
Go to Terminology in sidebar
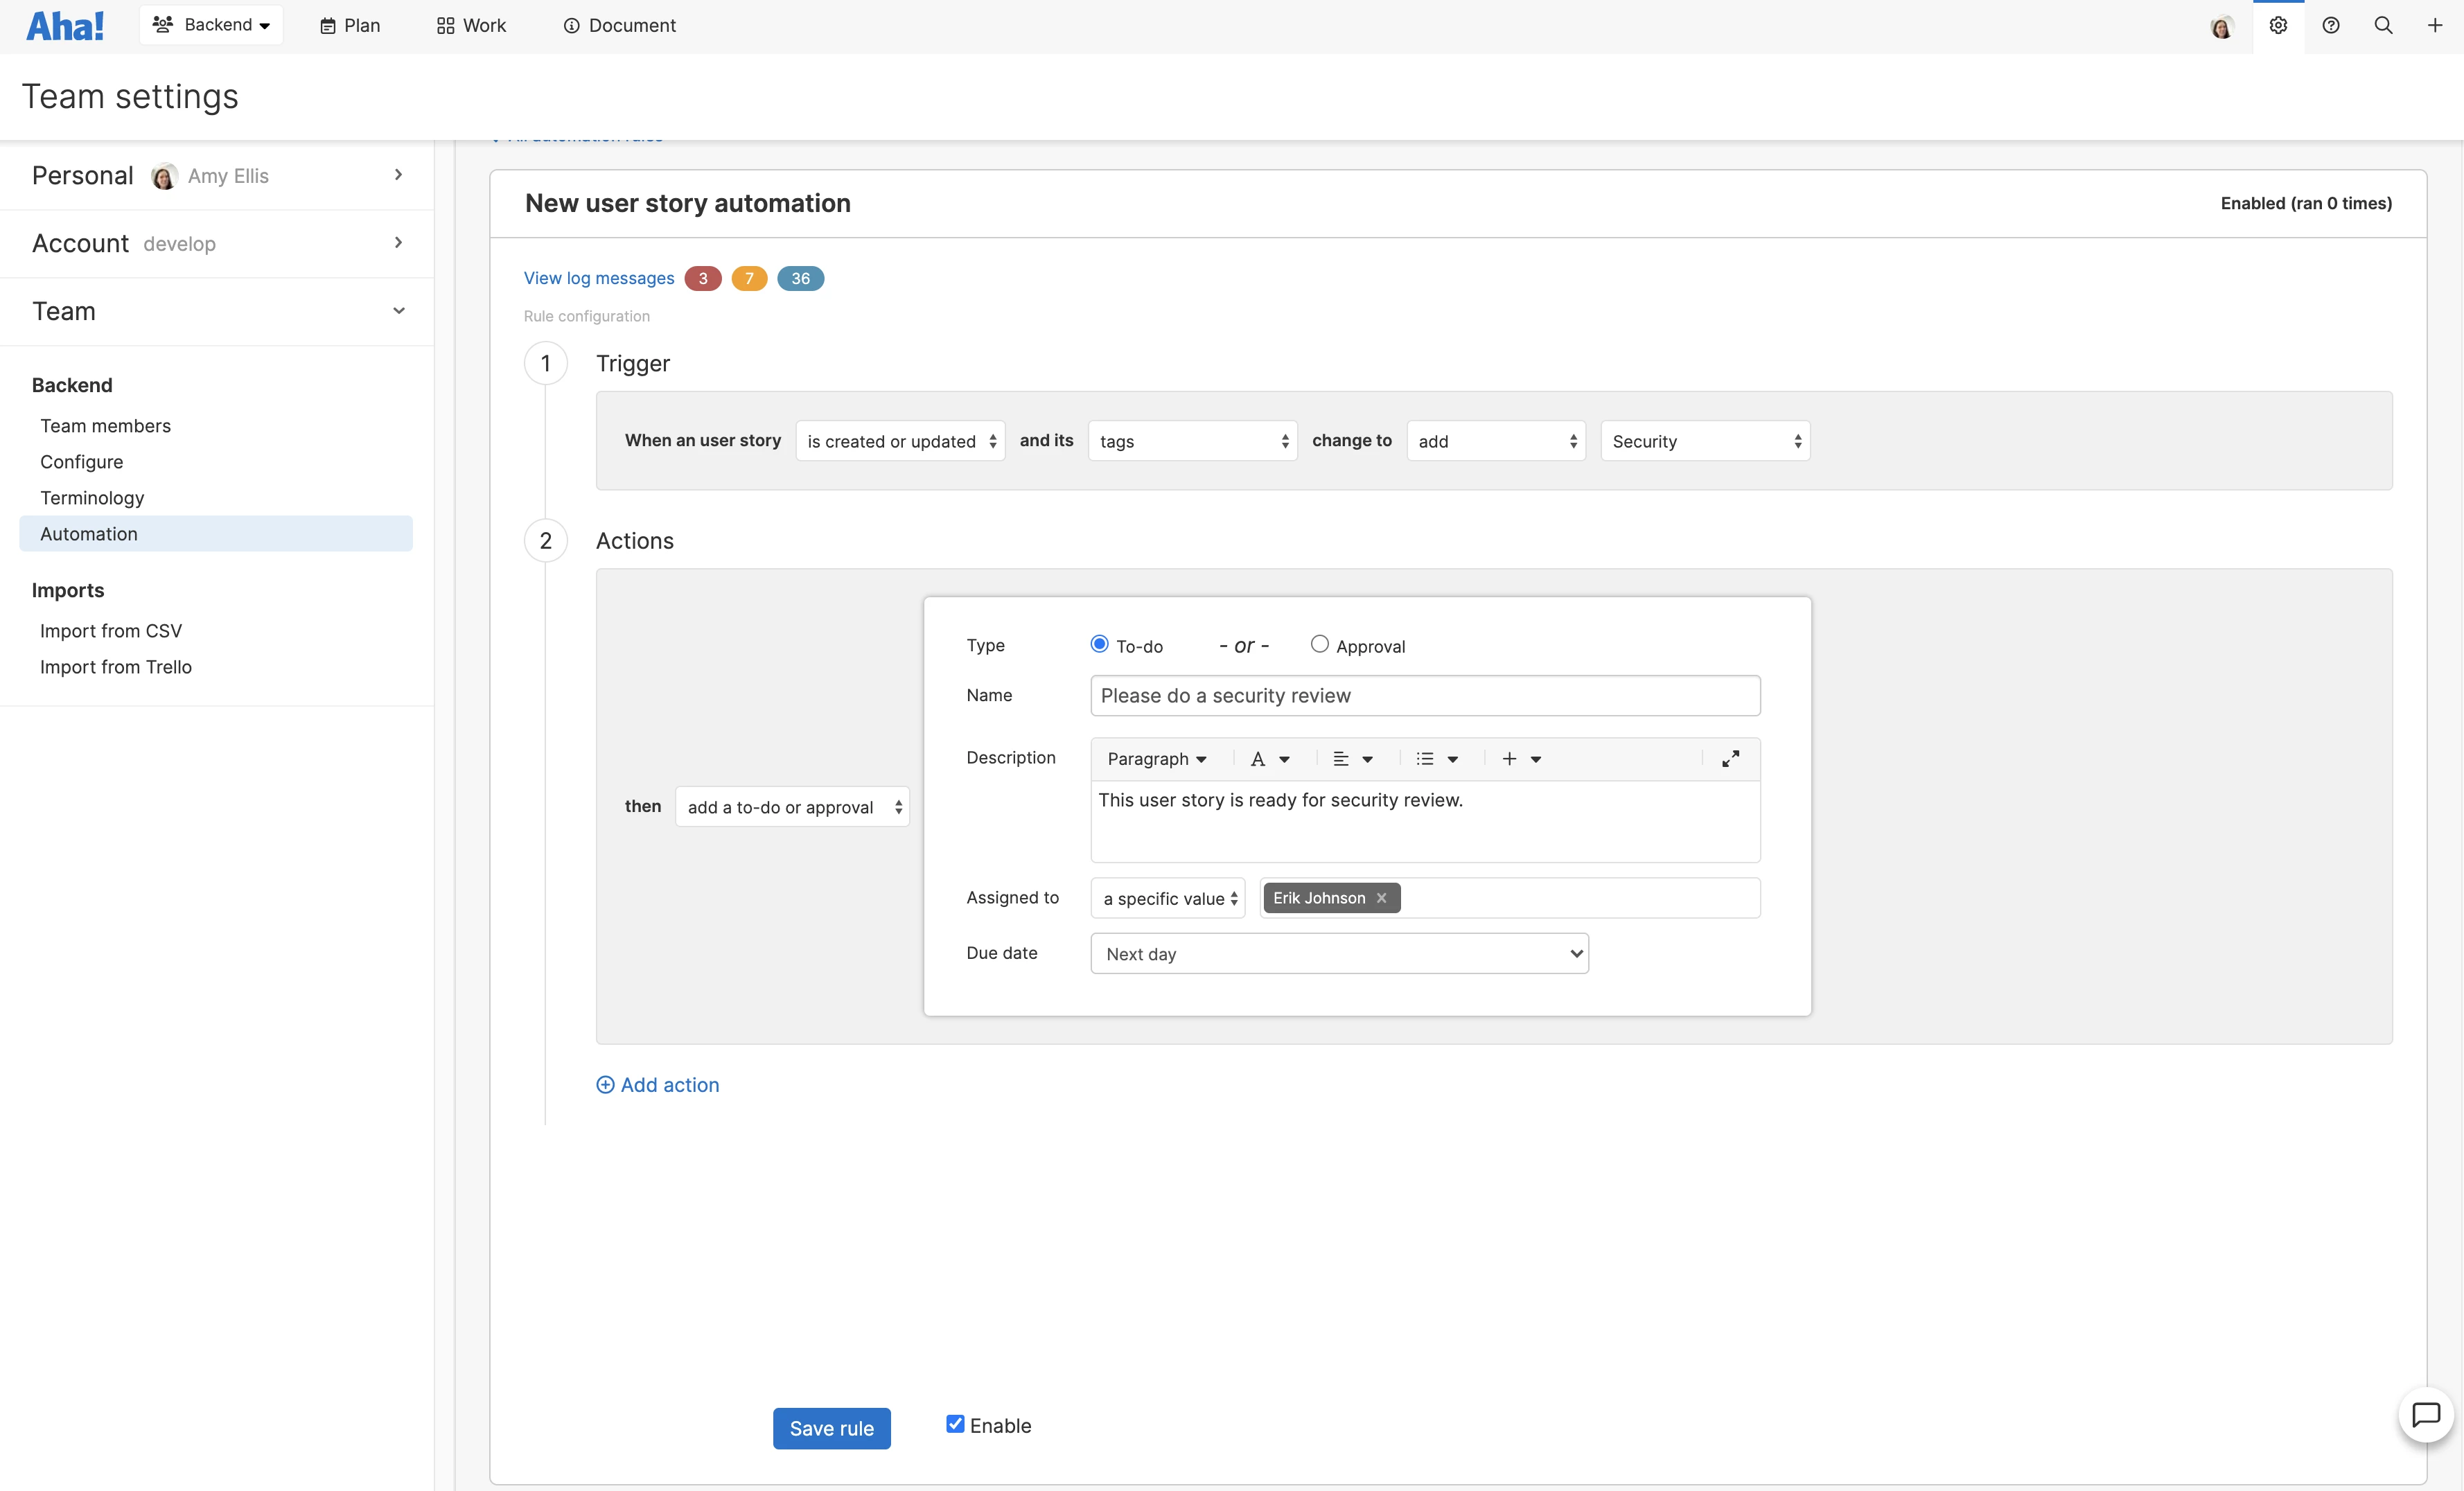click(x=92, y=498)
